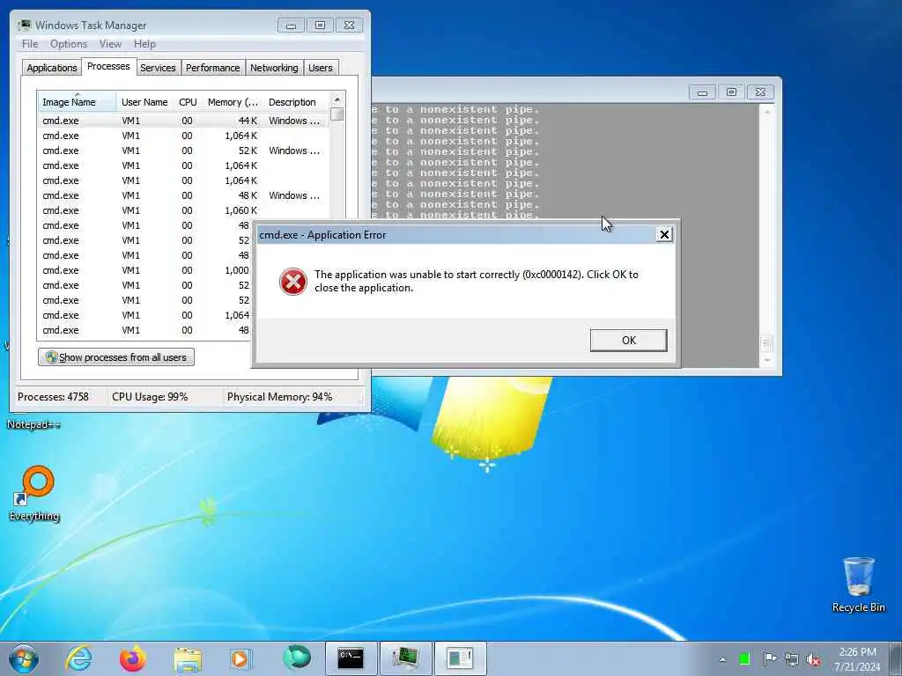Go to the Networking tab
Screen dimensions: 902x676
[x=274, y=68]
